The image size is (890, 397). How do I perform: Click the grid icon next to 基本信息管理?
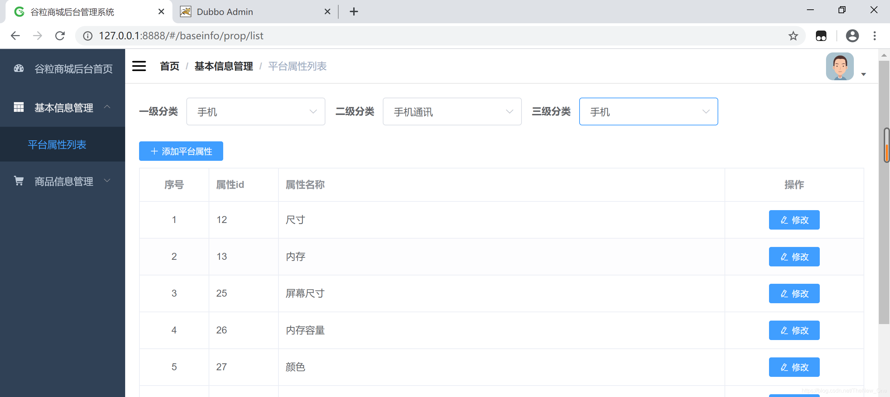(x=18, y=107)
